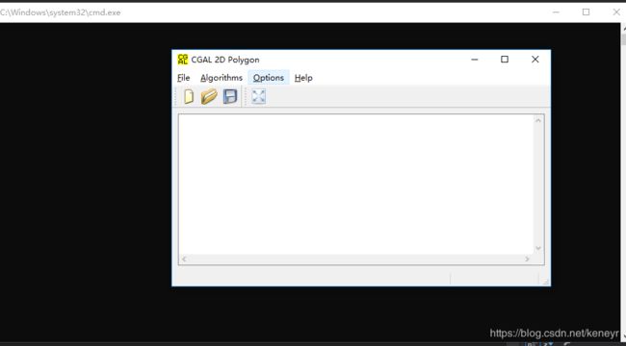The height and width of the screenshot is (346, 626).
Task: Minimize the CGAL 2D Polygon window
Action: [475, 60]
